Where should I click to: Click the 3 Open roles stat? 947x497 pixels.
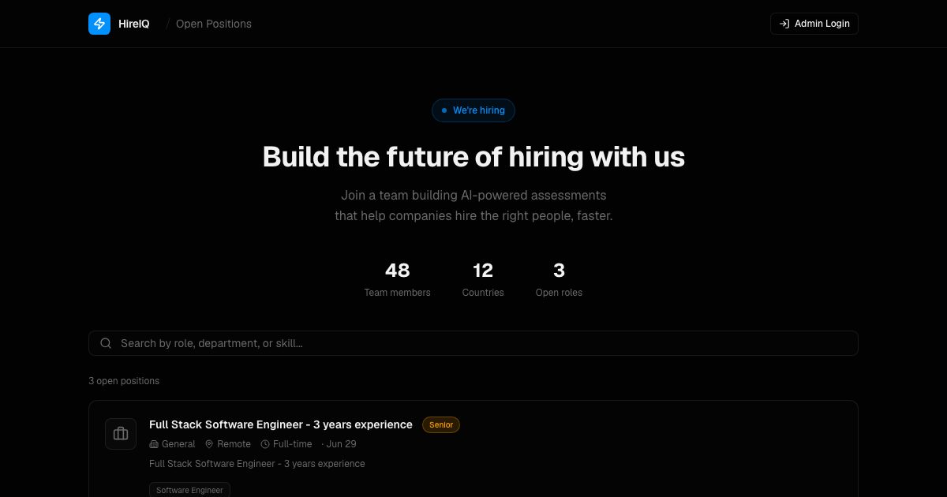tap(559, 279)
